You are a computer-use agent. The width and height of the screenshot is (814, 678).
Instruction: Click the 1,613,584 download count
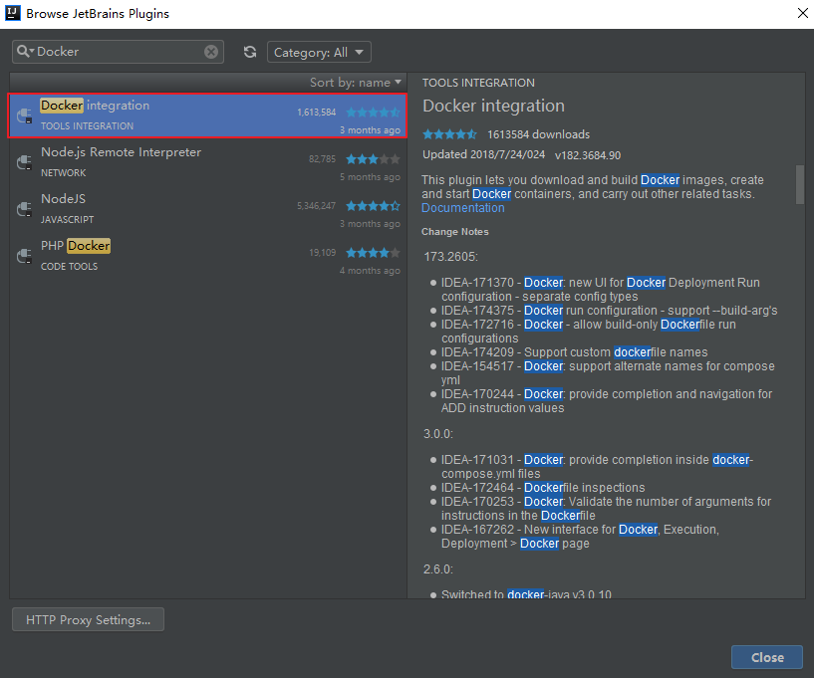(316, 113)
